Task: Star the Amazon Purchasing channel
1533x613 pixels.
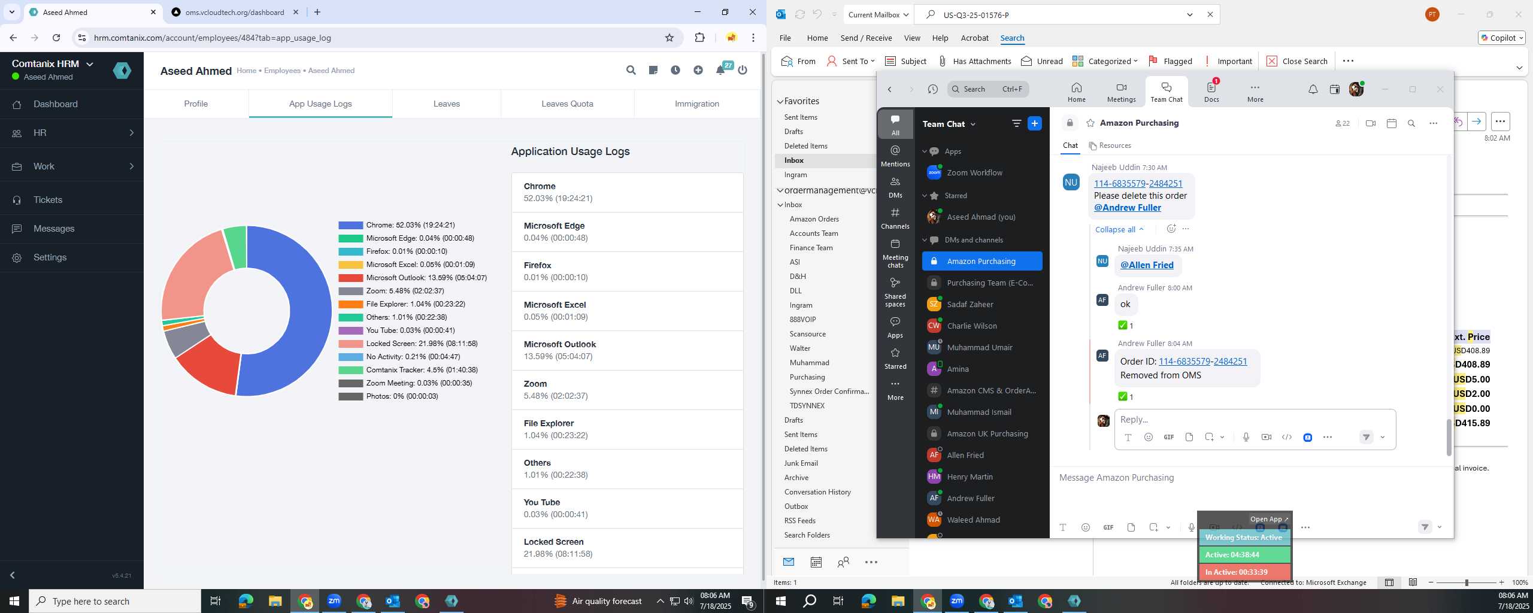Action: pos(1090,123)
